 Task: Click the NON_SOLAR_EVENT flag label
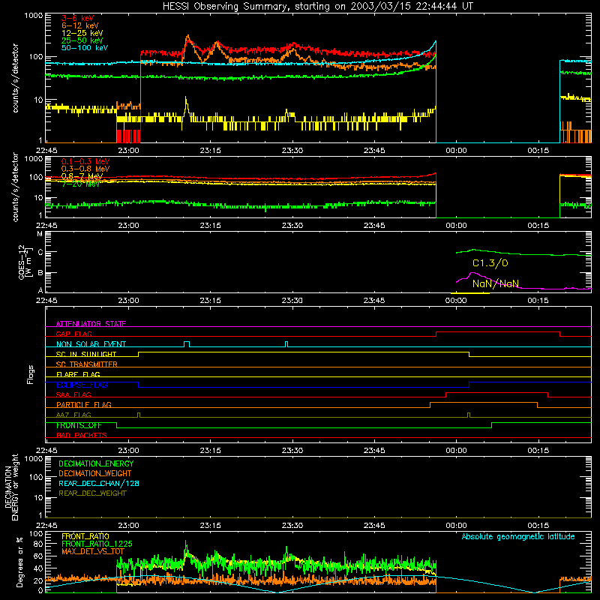(x=91, y=344)
